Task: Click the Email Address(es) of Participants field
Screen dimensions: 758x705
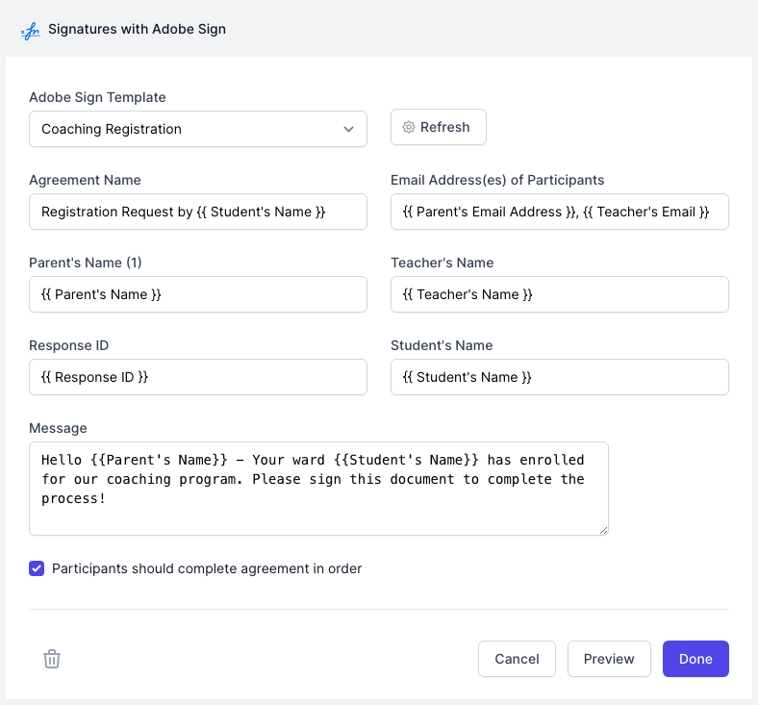Action: click(560, 212)
